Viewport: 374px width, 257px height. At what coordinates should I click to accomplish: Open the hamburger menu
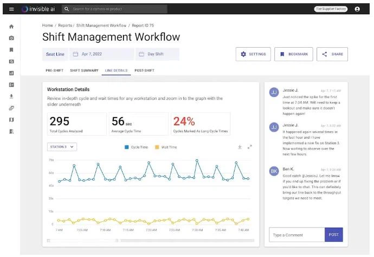pyautogui.click(x=11, y=9)
